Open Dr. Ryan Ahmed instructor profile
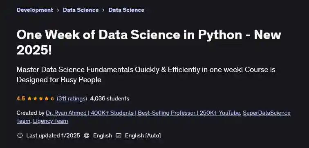309x148 pixels. [x=143, y=113]
